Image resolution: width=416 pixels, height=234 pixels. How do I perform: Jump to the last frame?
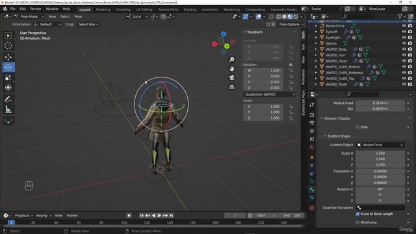171,215
